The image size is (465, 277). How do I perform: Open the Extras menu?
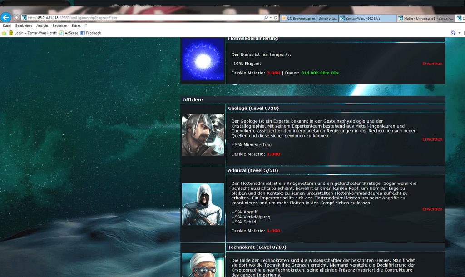click(76, 26)
